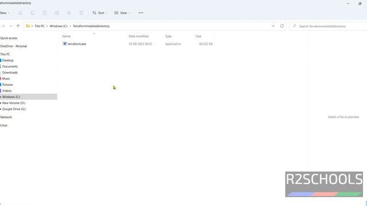Click the terraform.exe date modified cell

coord(140,44)
